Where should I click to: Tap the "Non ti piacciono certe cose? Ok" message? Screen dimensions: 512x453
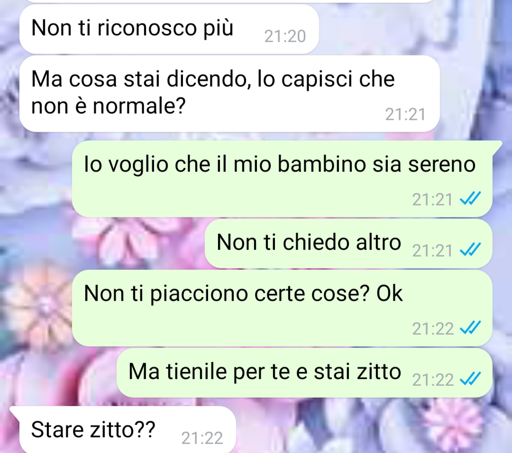click(x=282, y=308)
